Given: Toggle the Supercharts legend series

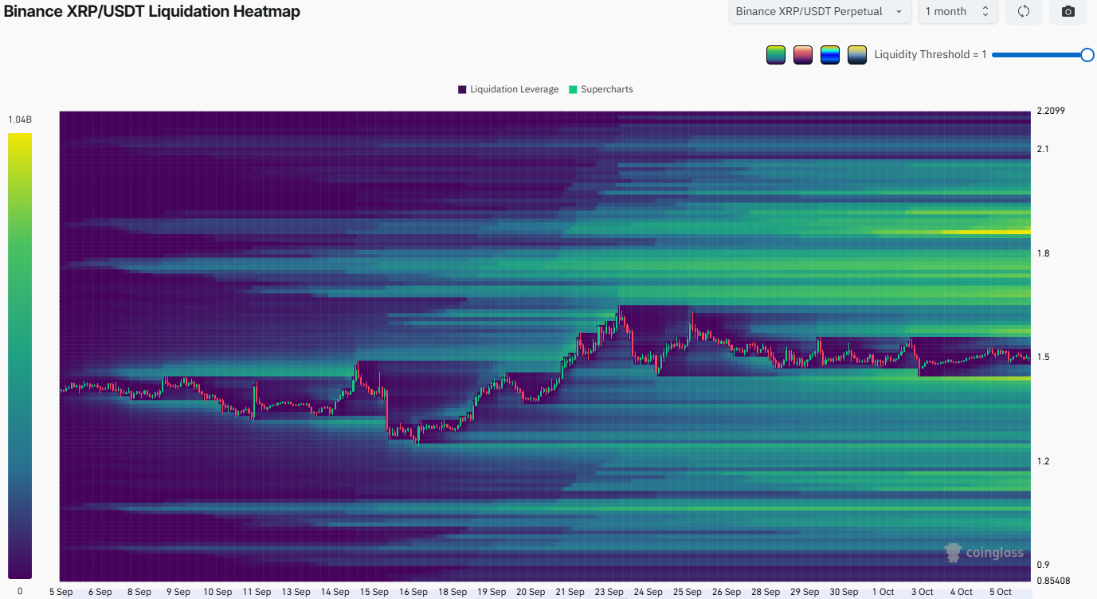Looking at the screenshot, I should (x=600, y=89).
